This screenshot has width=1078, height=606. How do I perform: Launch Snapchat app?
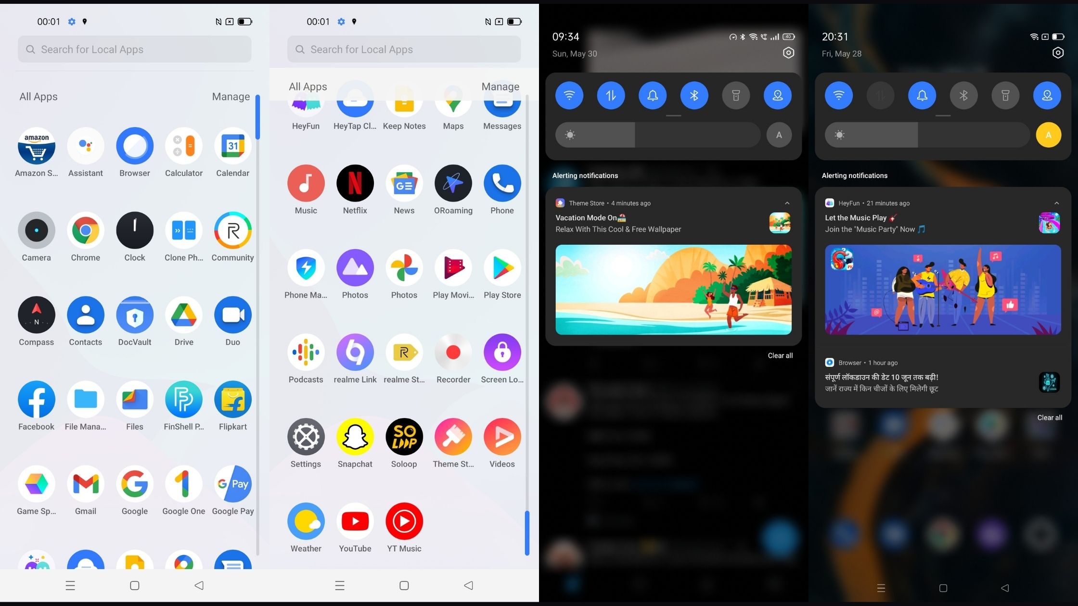click(x=354, y=437)
